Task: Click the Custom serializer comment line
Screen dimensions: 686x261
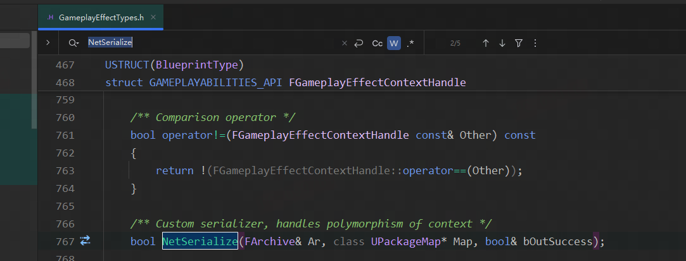Action: [x=311, y=224]
